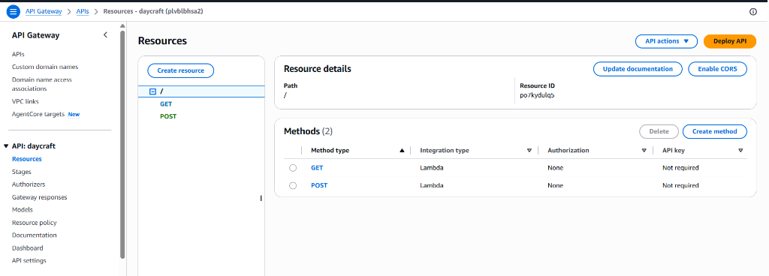Open Dashboard in the sidebar
769x276 pixels.
28,247
